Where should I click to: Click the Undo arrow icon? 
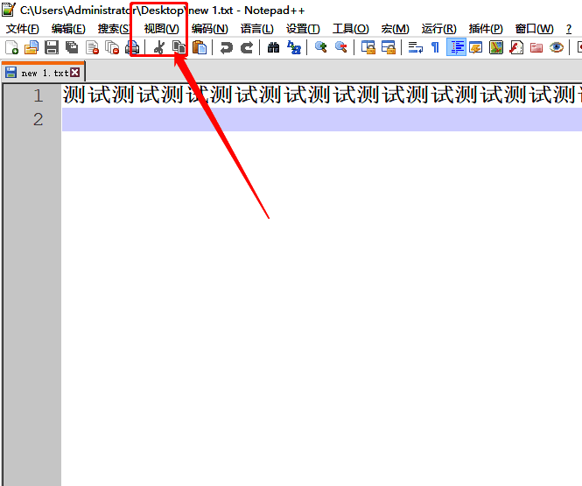tap(227, 47)
